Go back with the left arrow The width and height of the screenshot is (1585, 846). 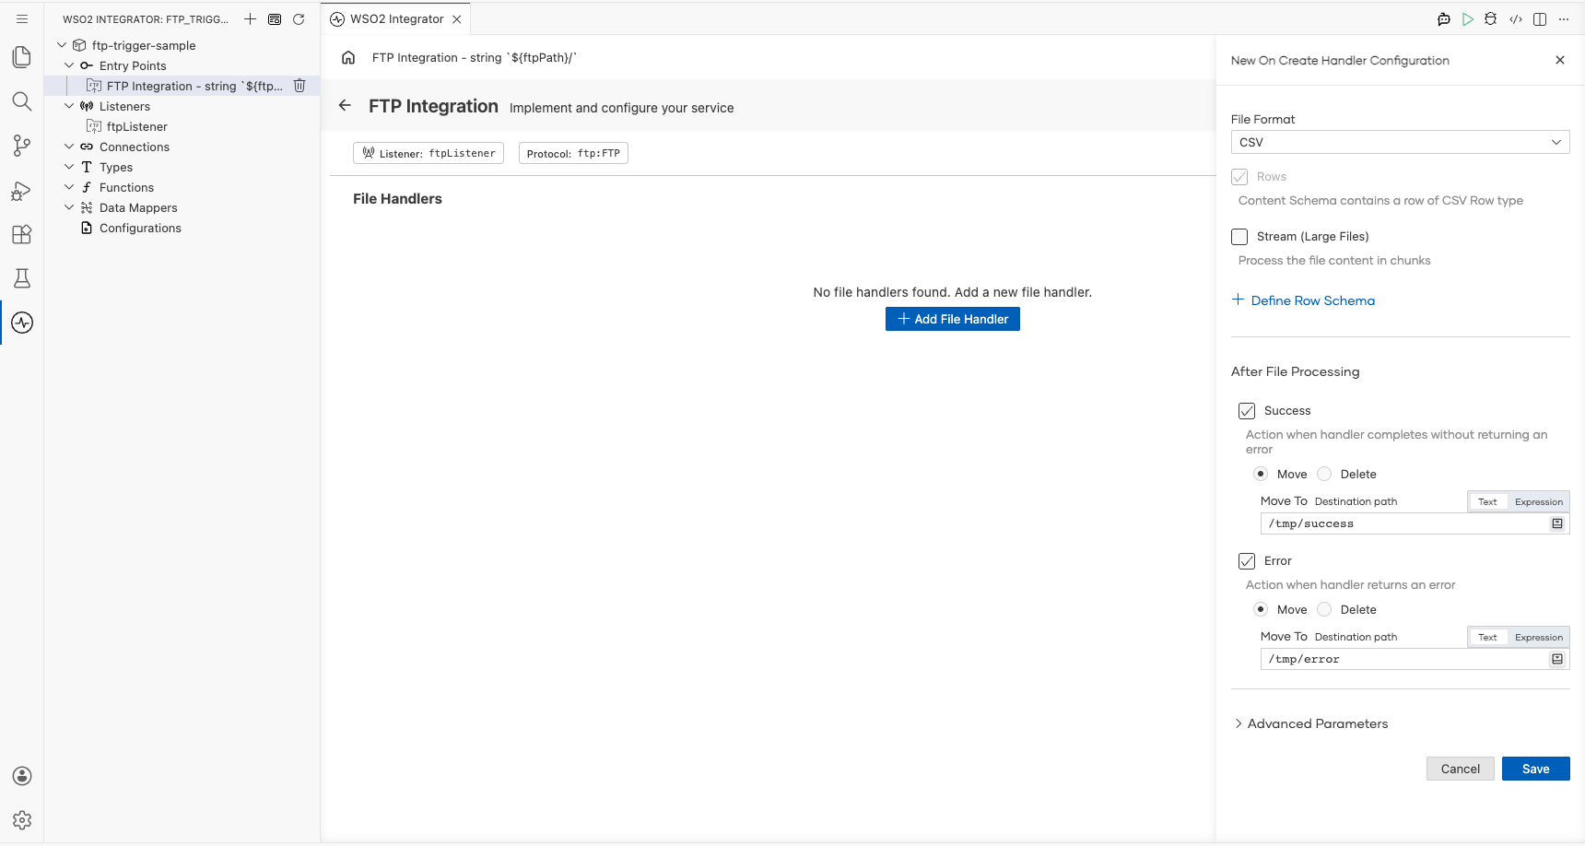(x=345, y=105)
